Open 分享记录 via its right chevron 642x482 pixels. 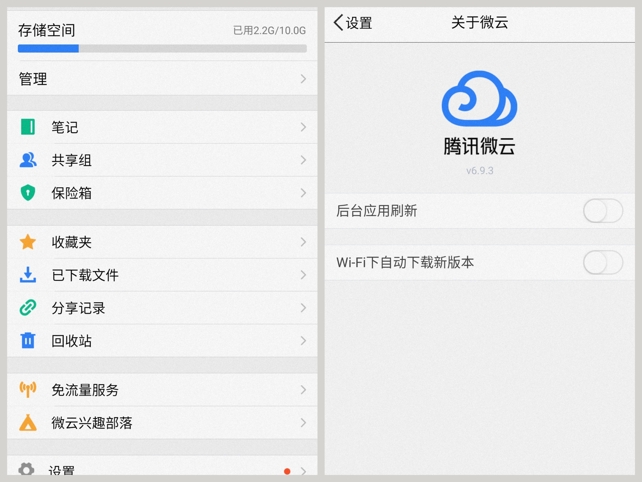(303, 307)
